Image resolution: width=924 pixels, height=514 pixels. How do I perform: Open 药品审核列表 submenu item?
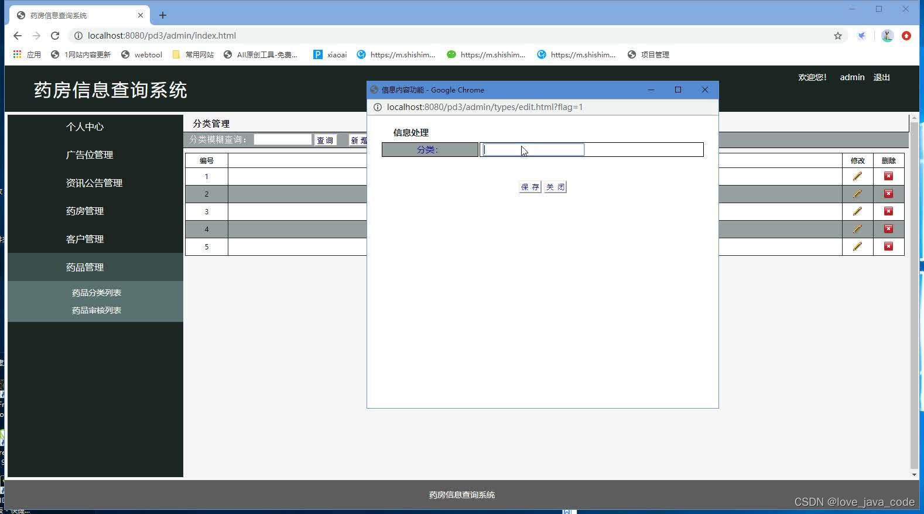97,310
